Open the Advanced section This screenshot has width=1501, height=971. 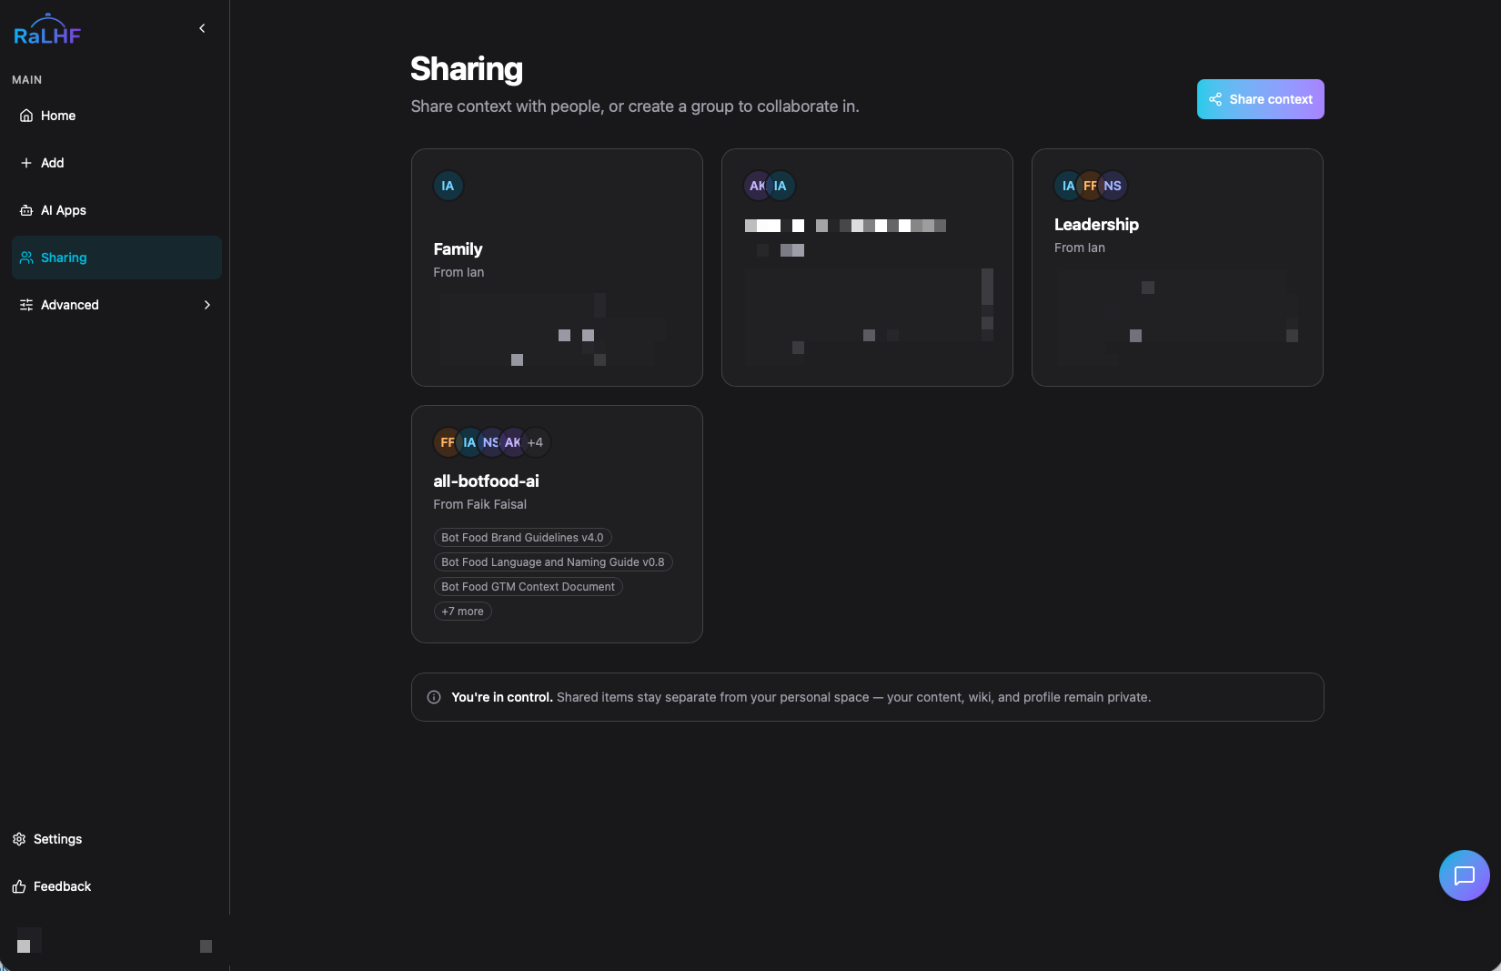point(116,305)
